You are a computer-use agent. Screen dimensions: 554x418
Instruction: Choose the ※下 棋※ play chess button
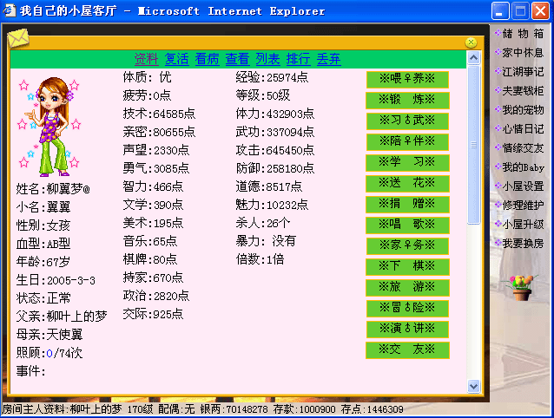coord(407,266)
